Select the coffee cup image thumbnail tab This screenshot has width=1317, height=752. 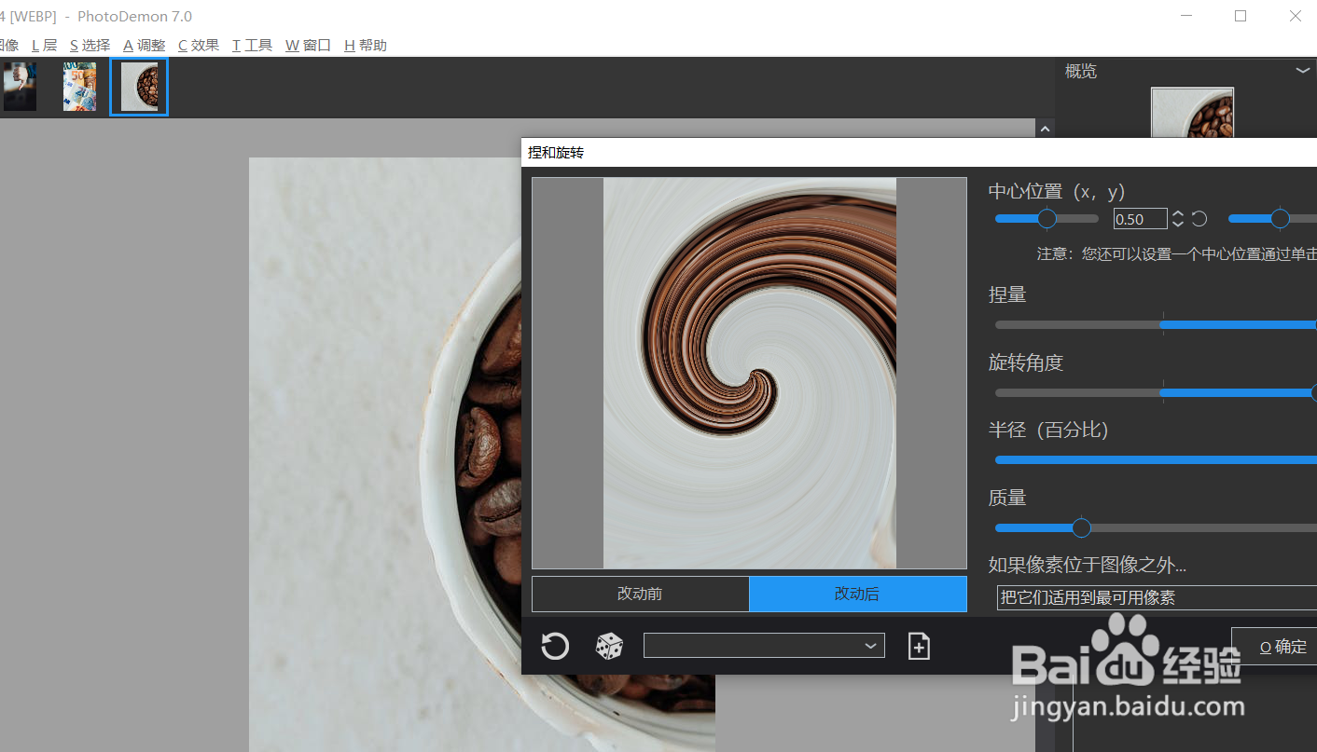pyautogui.click(x=139, y=87)
